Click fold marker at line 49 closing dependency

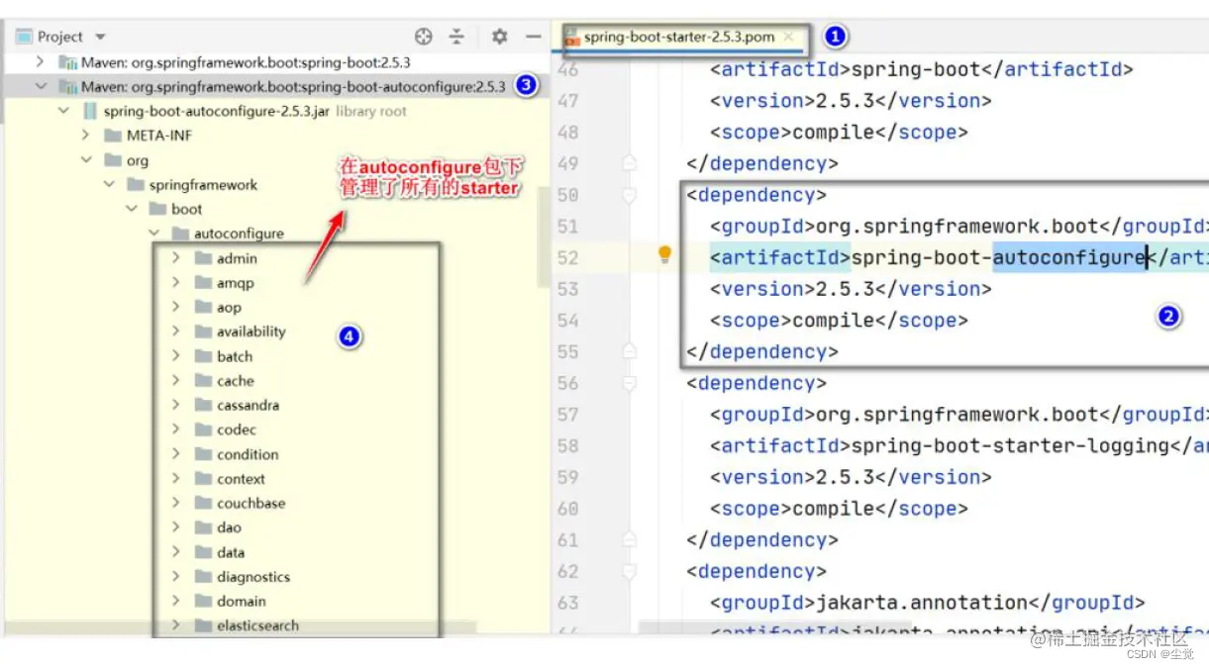click(628, 163)
